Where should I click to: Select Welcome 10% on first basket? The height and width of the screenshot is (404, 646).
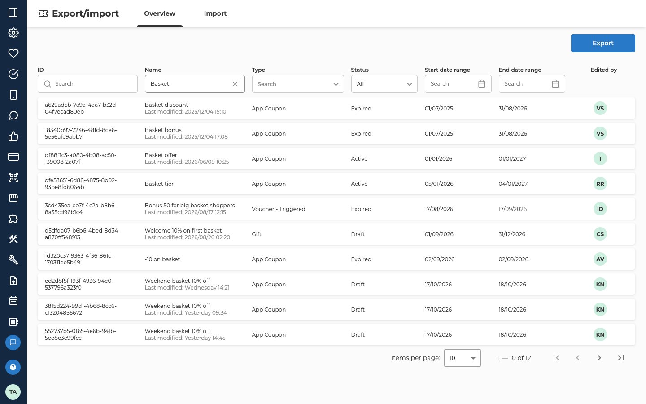[336, 234]
